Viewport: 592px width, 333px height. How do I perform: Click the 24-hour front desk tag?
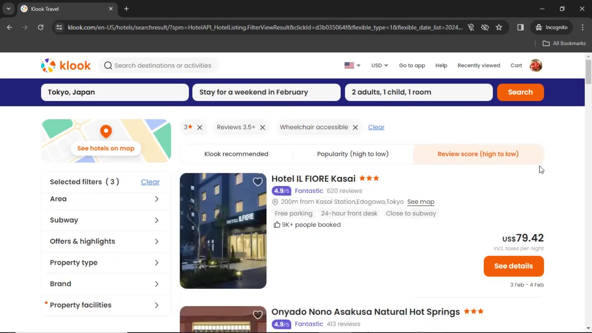point(349,213)
